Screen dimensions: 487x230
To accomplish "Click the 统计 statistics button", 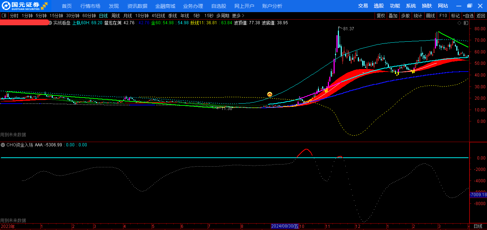I will pyautogui.click(x=418, y=16).
